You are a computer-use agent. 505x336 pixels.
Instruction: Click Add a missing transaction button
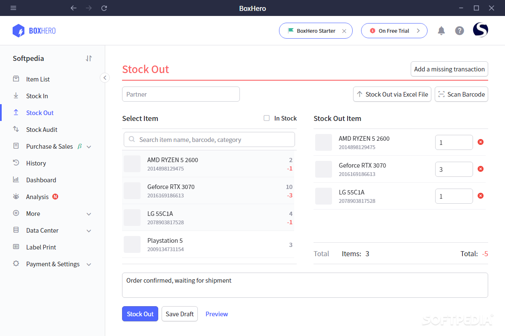pos(449,69)
